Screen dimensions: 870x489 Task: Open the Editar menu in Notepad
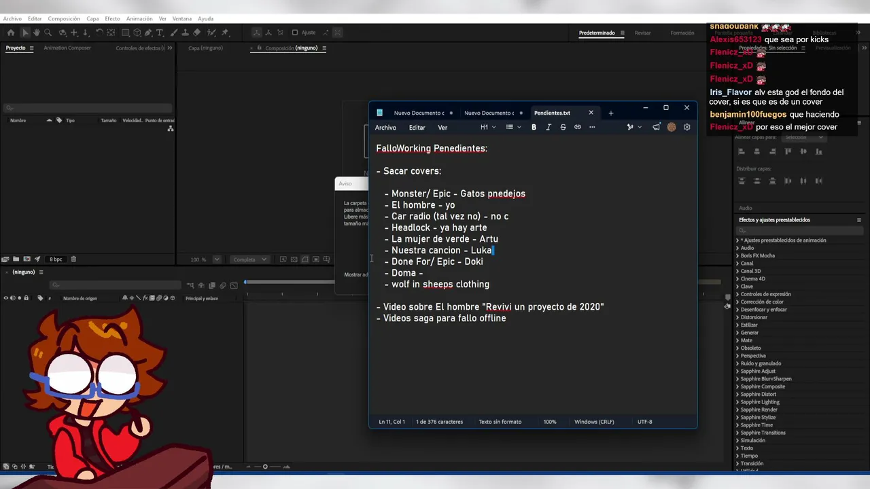pos(417,128)
